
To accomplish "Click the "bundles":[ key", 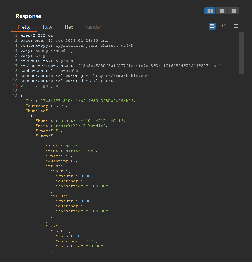I will click(x=39, y=111).
